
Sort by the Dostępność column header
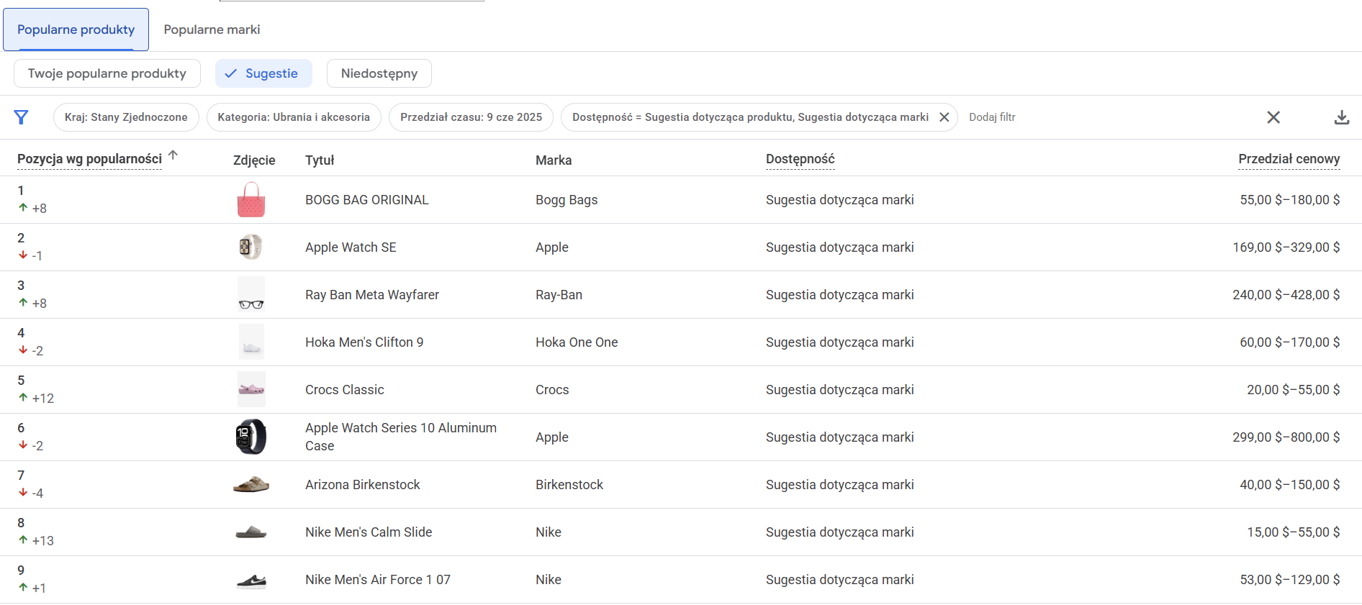pos(800,159)
